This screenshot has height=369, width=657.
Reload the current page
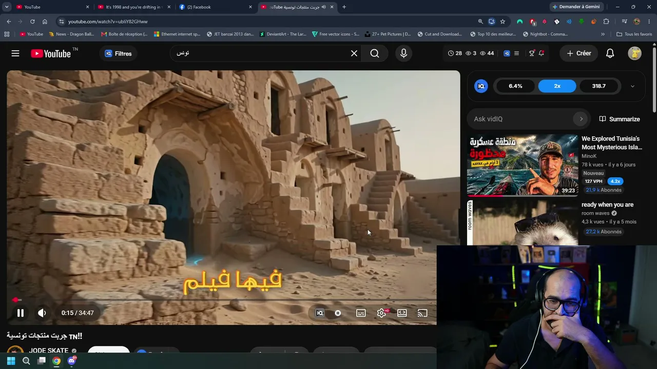[32, 22]
